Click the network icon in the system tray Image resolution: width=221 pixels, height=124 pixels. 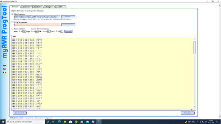point(203,122)
